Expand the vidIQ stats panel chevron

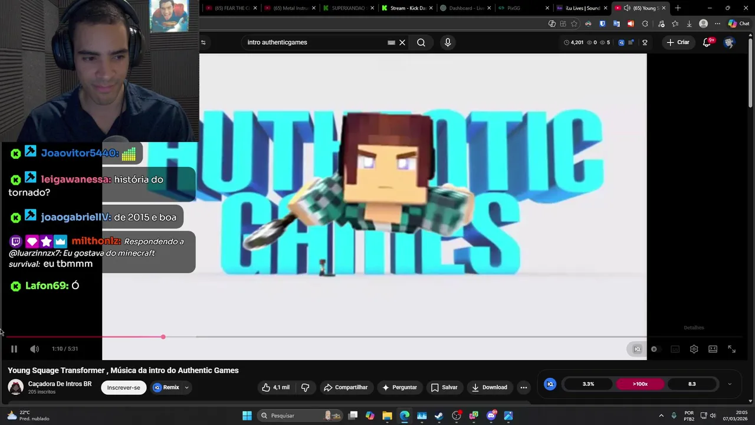[x=730, y=384]
